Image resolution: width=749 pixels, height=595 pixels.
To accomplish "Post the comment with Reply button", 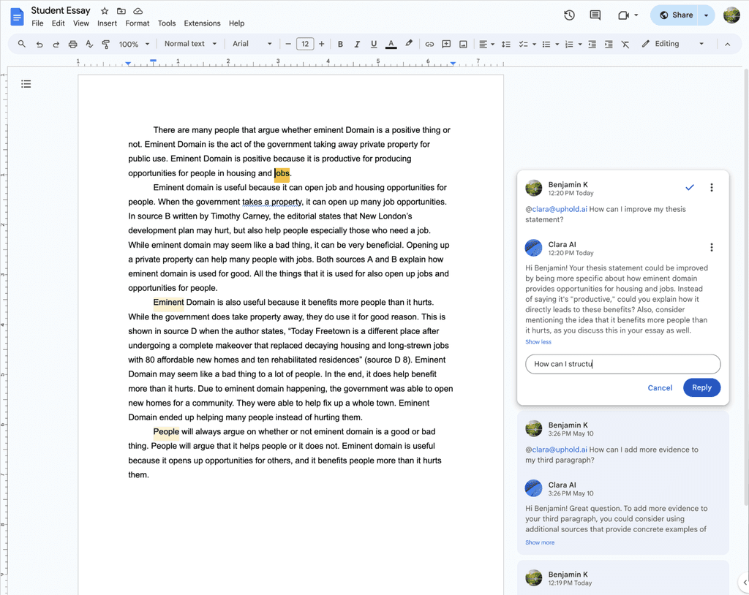I will coord(701,387).
